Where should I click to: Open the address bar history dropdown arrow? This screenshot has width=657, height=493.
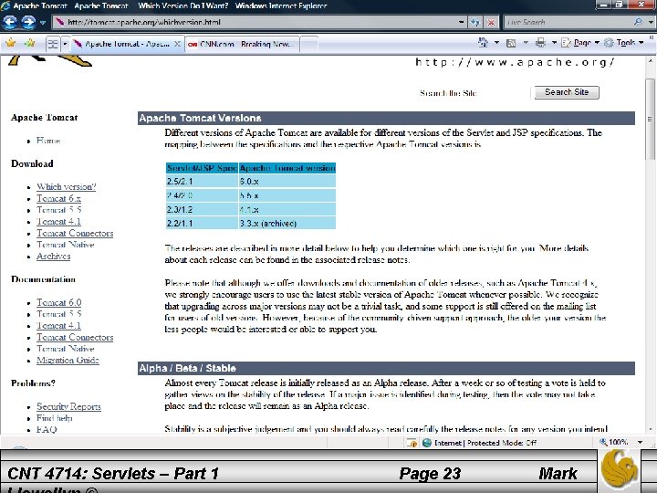tap(462, 22)
